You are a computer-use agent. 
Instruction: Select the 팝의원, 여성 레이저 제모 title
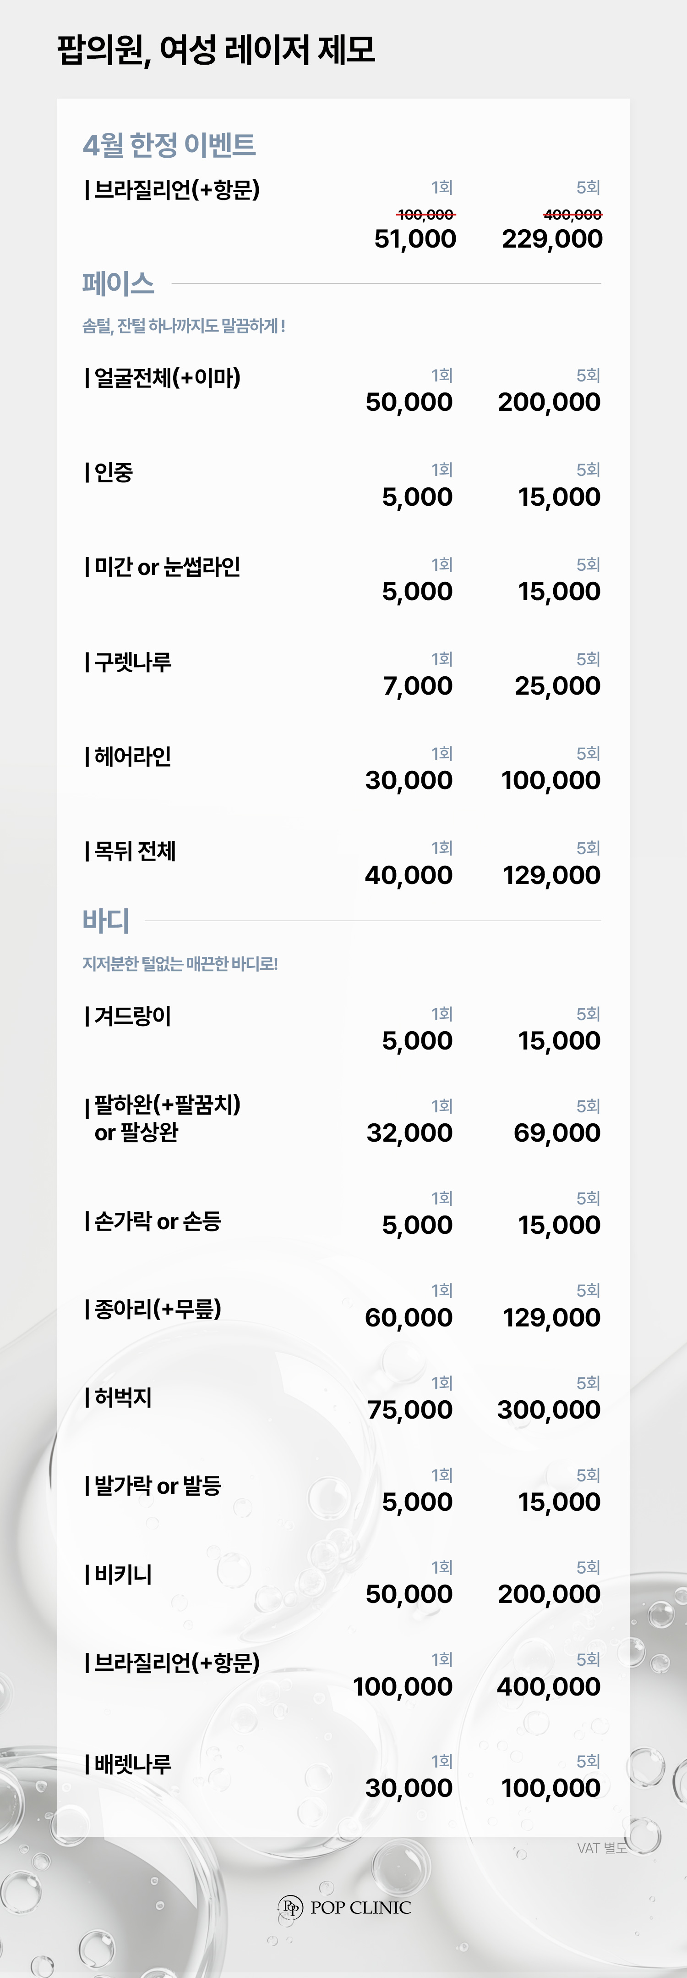pyautogui.click(x=216, y=50)
